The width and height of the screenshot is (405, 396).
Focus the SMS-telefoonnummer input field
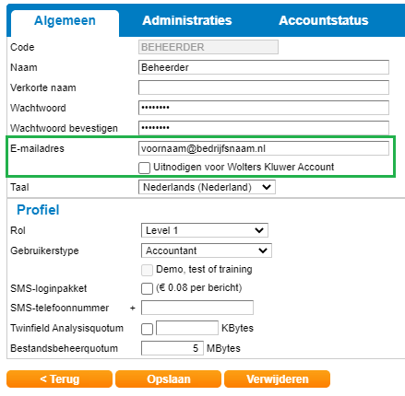[197, 308]
